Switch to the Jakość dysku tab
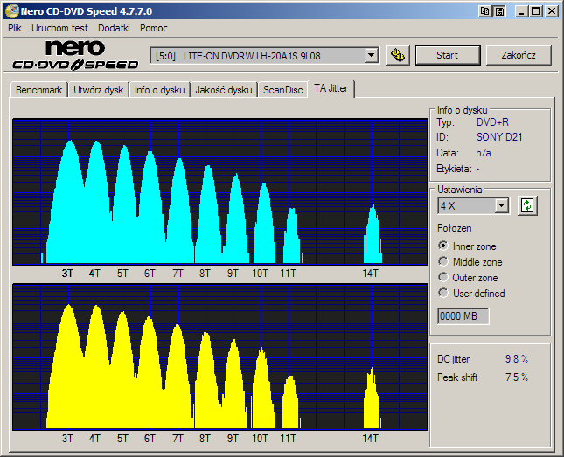The width and height of the screenshot is (564, 457). pos(224,90)
